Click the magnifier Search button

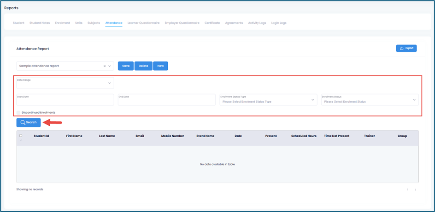pyautogui.click(x=29, y=123)
